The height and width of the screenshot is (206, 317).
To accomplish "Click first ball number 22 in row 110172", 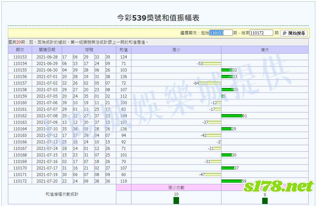I will click(65, 181).
